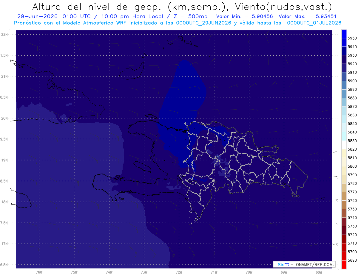Click the '20N' latitude label

[5, 118]
